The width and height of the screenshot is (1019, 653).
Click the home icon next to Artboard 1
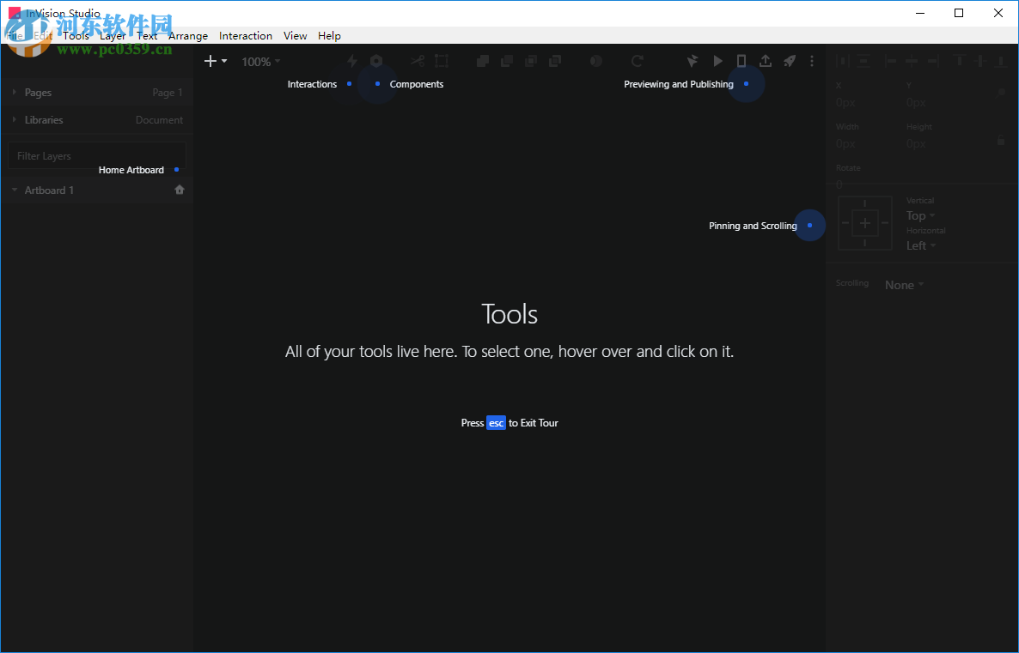(180, 190)
